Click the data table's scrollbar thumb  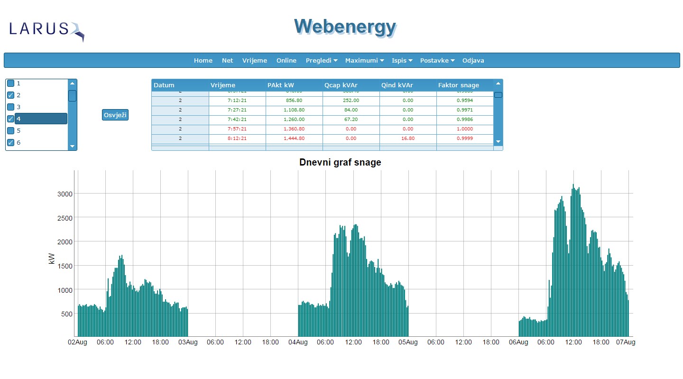pos(498,95)
